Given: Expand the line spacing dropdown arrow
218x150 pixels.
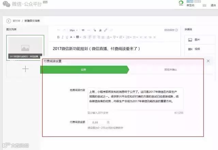Looking at the screenshot, I should pyautogui.click(x=123, y=37).
